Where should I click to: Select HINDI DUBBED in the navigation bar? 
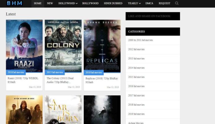(113, 3)
